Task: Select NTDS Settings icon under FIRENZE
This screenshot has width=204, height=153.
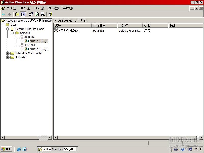Action: 27,49
